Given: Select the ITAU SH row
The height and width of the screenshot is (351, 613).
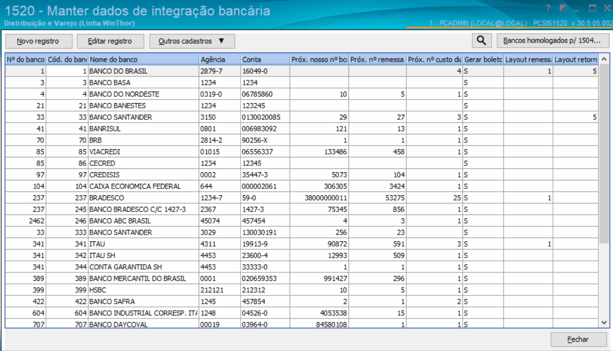Looking at the screenshot, I should [302, 255].
